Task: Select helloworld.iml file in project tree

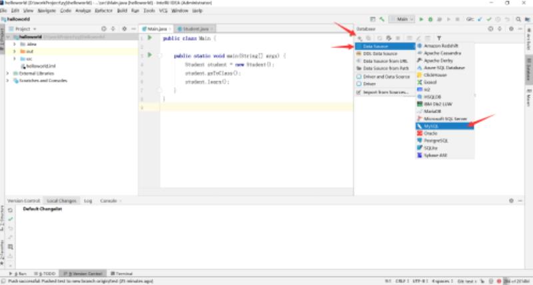Action: tap(38, 66)
